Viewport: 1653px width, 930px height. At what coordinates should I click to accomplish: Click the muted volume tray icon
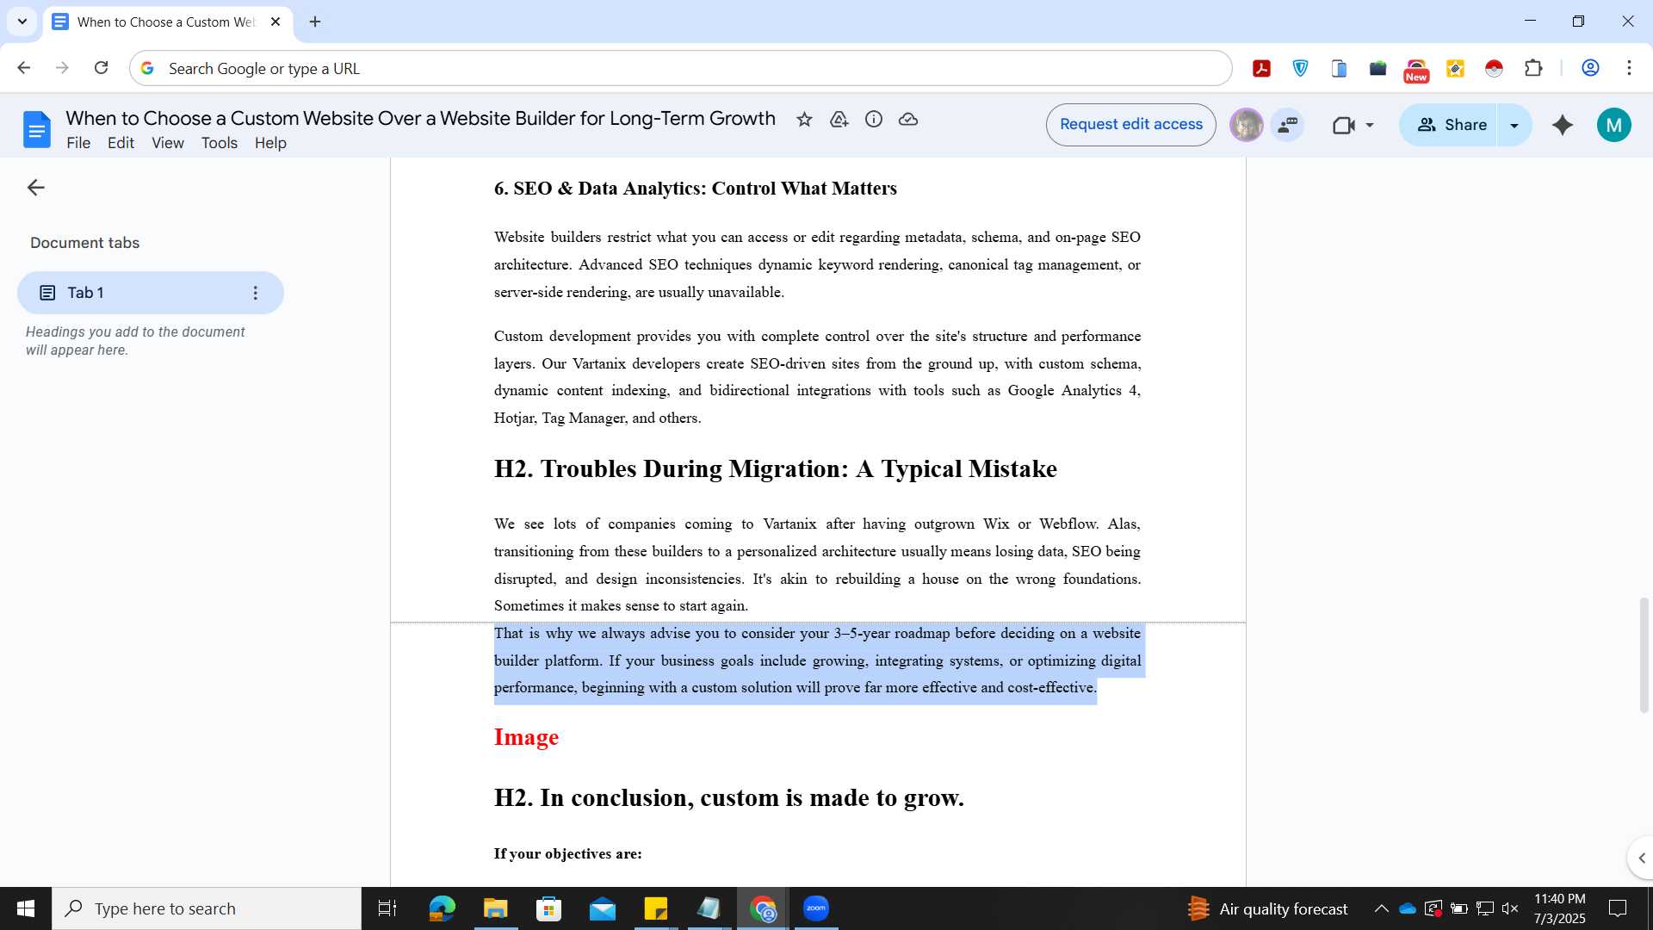pyautogui.click(x=1510, y=908)
